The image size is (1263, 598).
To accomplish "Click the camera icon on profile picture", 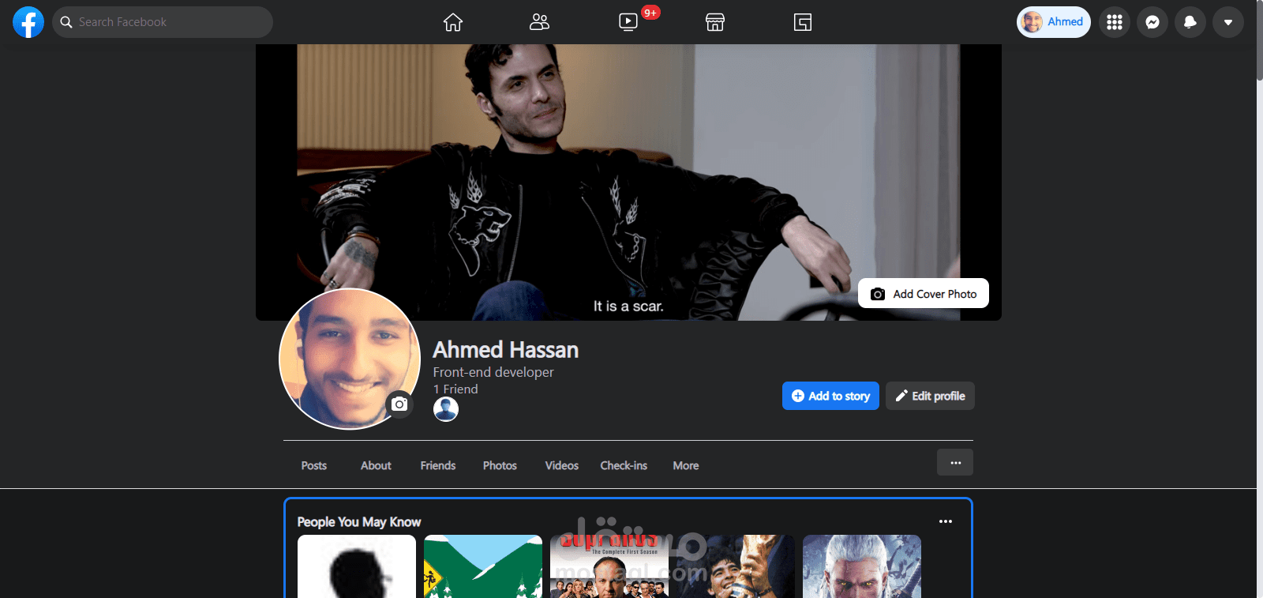I will [400, 404].
